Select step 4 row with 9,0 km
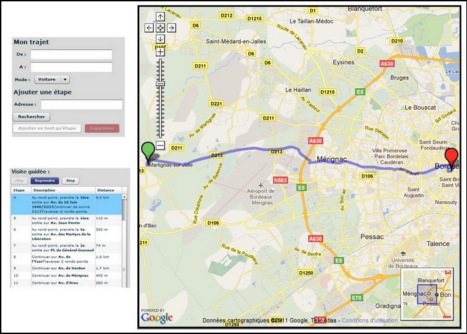The height and width of the screenshot is (334, 467). [x=66, y=204]
